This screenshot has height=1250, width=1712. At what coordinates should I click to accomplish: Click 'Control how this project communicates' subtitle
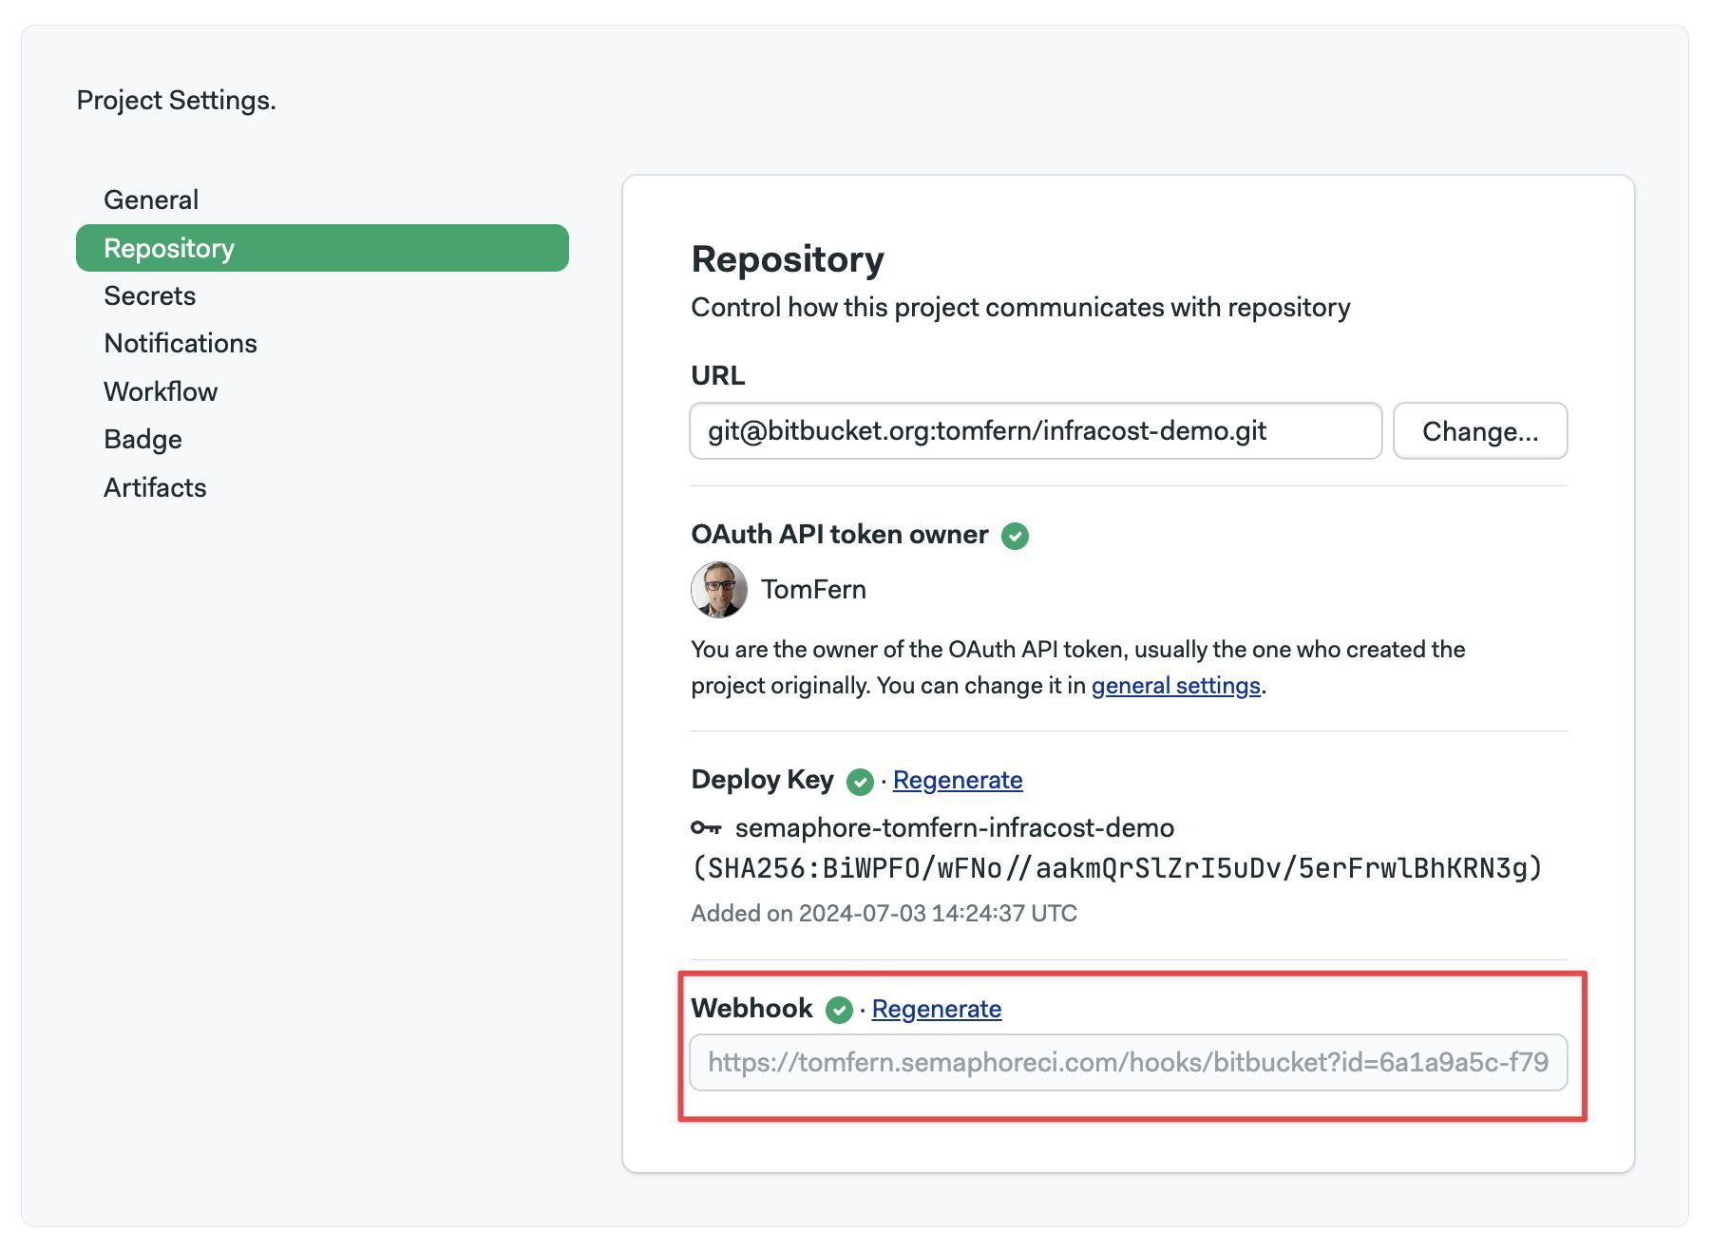pos(1020,308)
